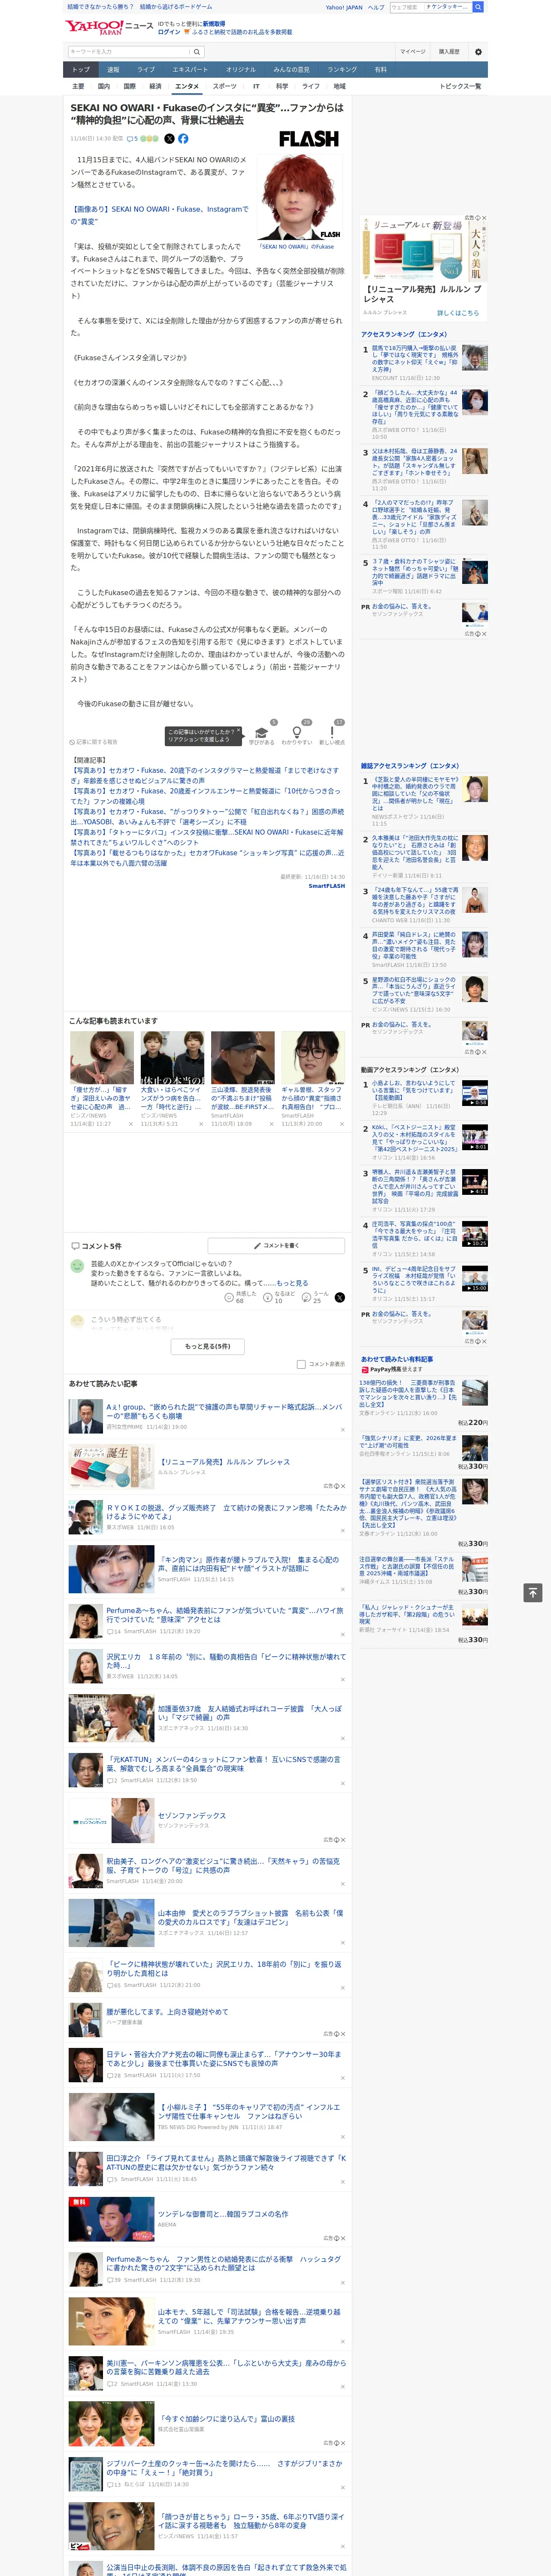Close the ルルルン sidebar ad via X

[x=484, y=218]
